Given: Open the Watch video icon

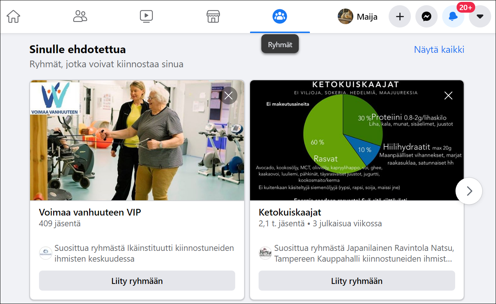Looking at the screenshot, I should pyautogui.click(x=146, y=16).
